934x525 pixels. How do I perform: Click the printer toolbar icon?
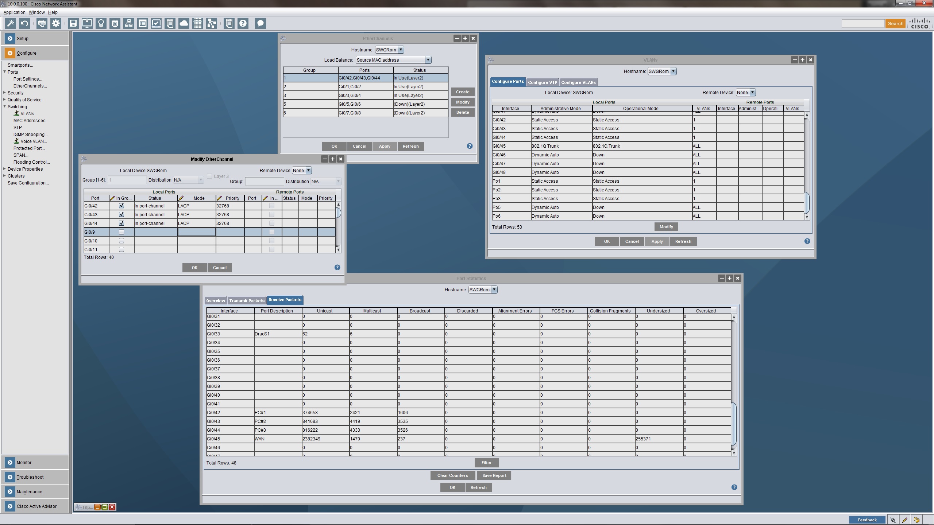[42, 24]
